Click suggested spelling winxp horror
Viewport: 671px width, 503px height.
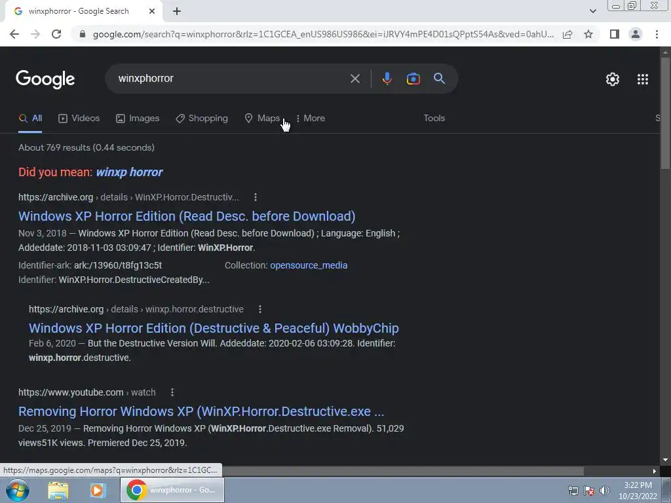(129, 172)
